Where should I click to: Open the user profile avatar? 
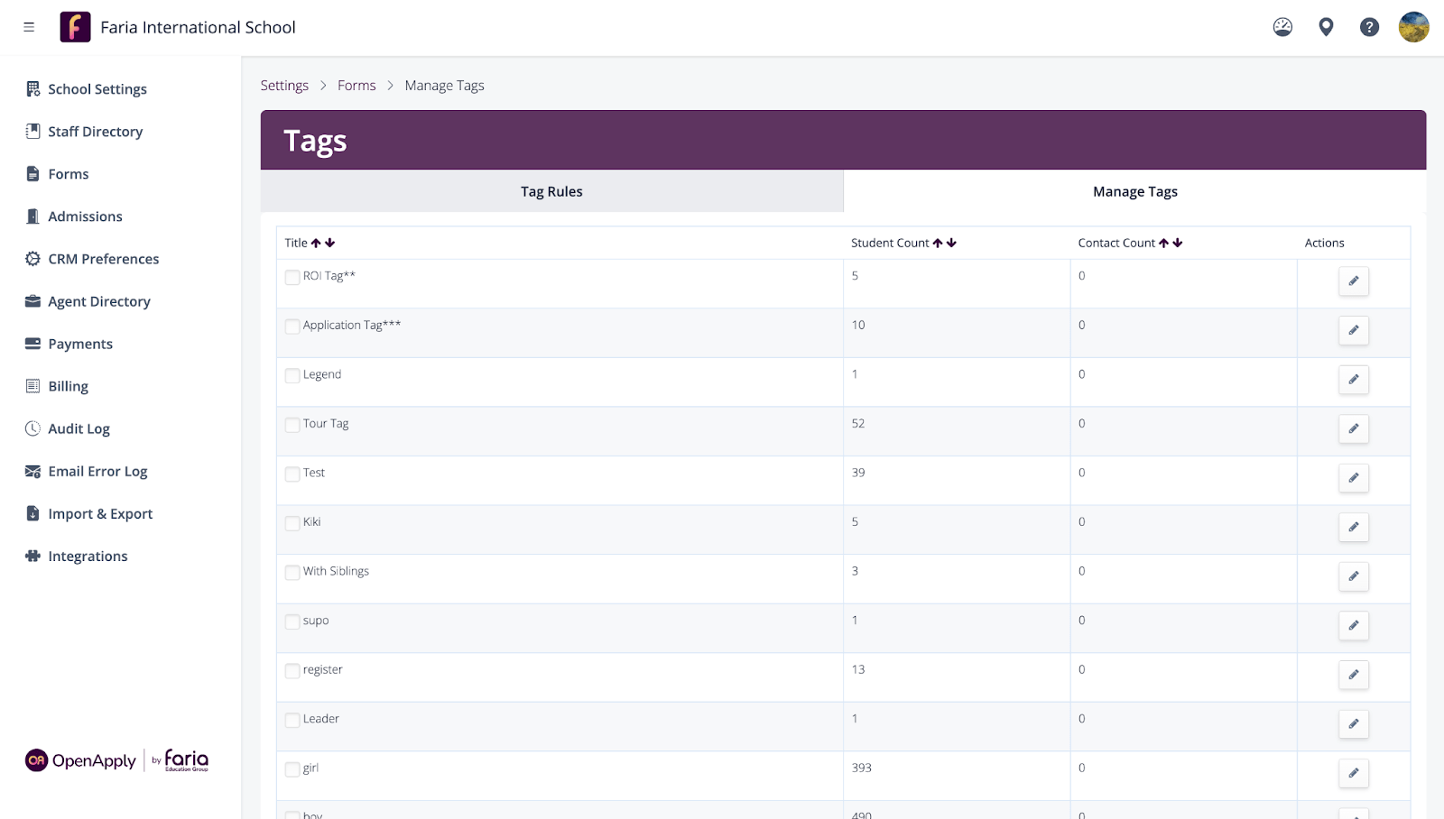coord(1413,27)
